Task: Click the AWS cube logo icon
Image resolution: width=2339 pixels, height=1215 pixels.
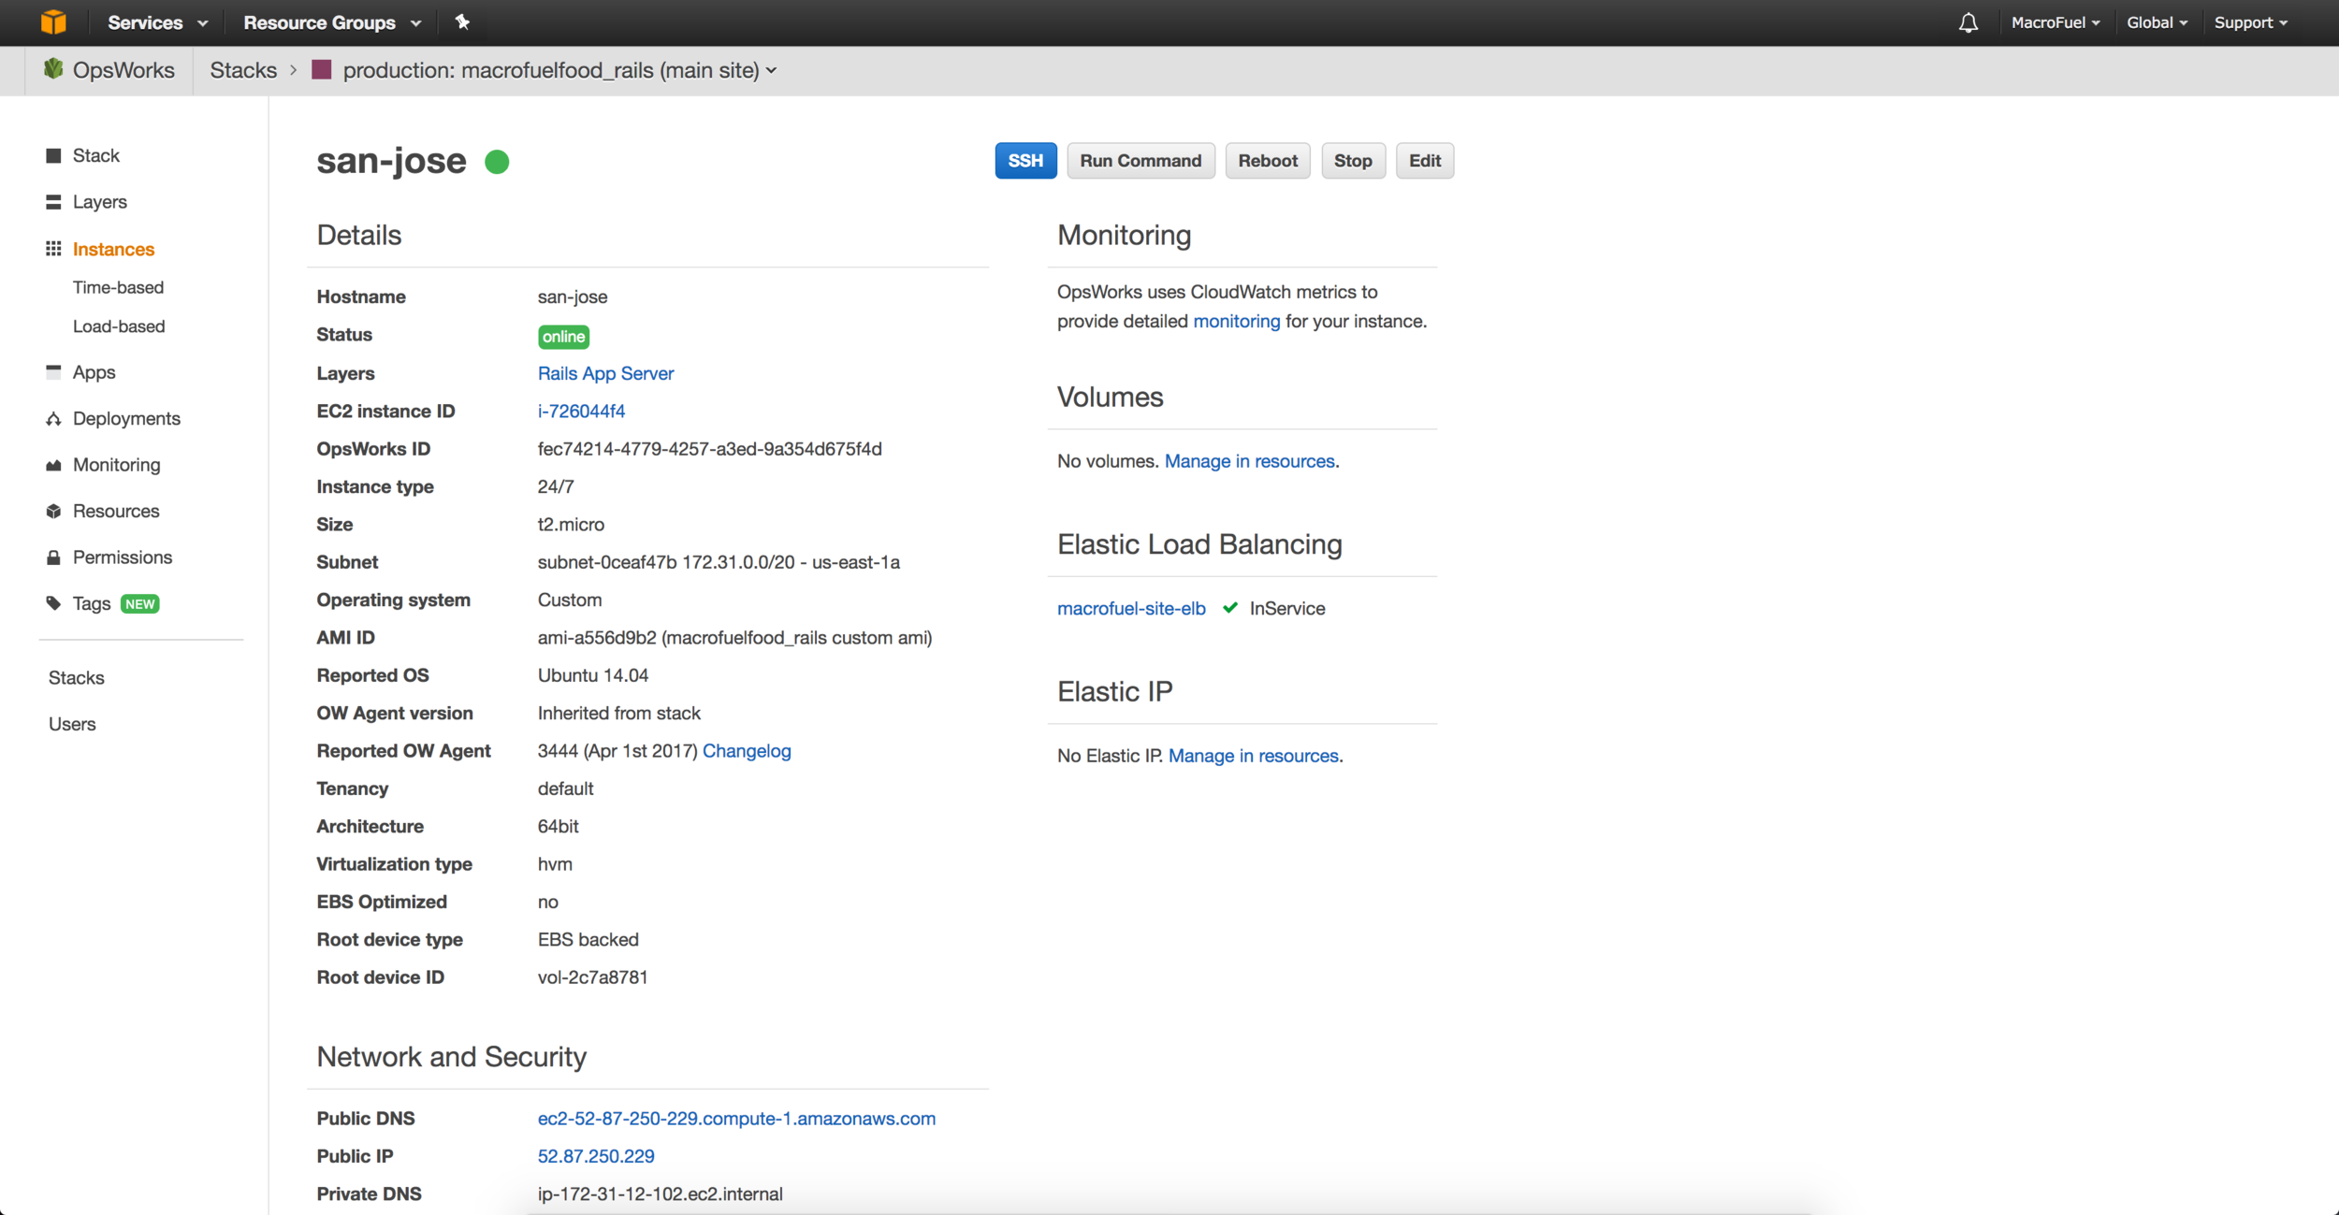Action: pyautogui.click(x=53, y=22)
